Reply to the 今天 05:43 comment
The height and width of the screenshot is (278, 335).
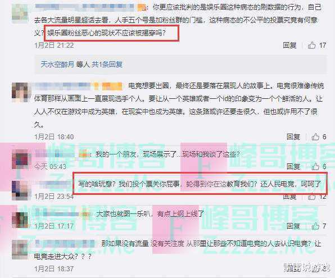(x=293, y=166)
